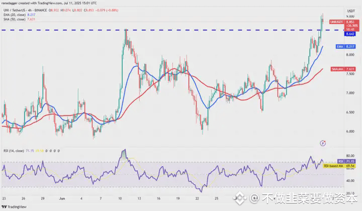This screenshot has height=211, width=362.
Task: Select the SMA (50, close) indicator legend
Action: click(14, 20)
